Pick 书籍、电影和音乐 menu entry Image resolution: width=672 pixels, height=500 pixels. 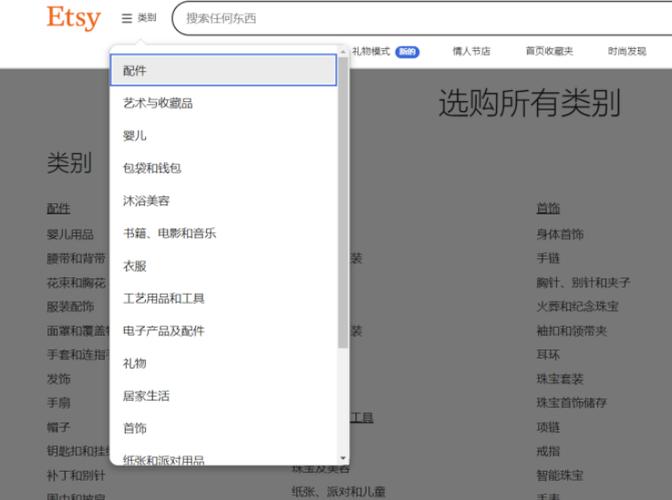pos(223,234)
